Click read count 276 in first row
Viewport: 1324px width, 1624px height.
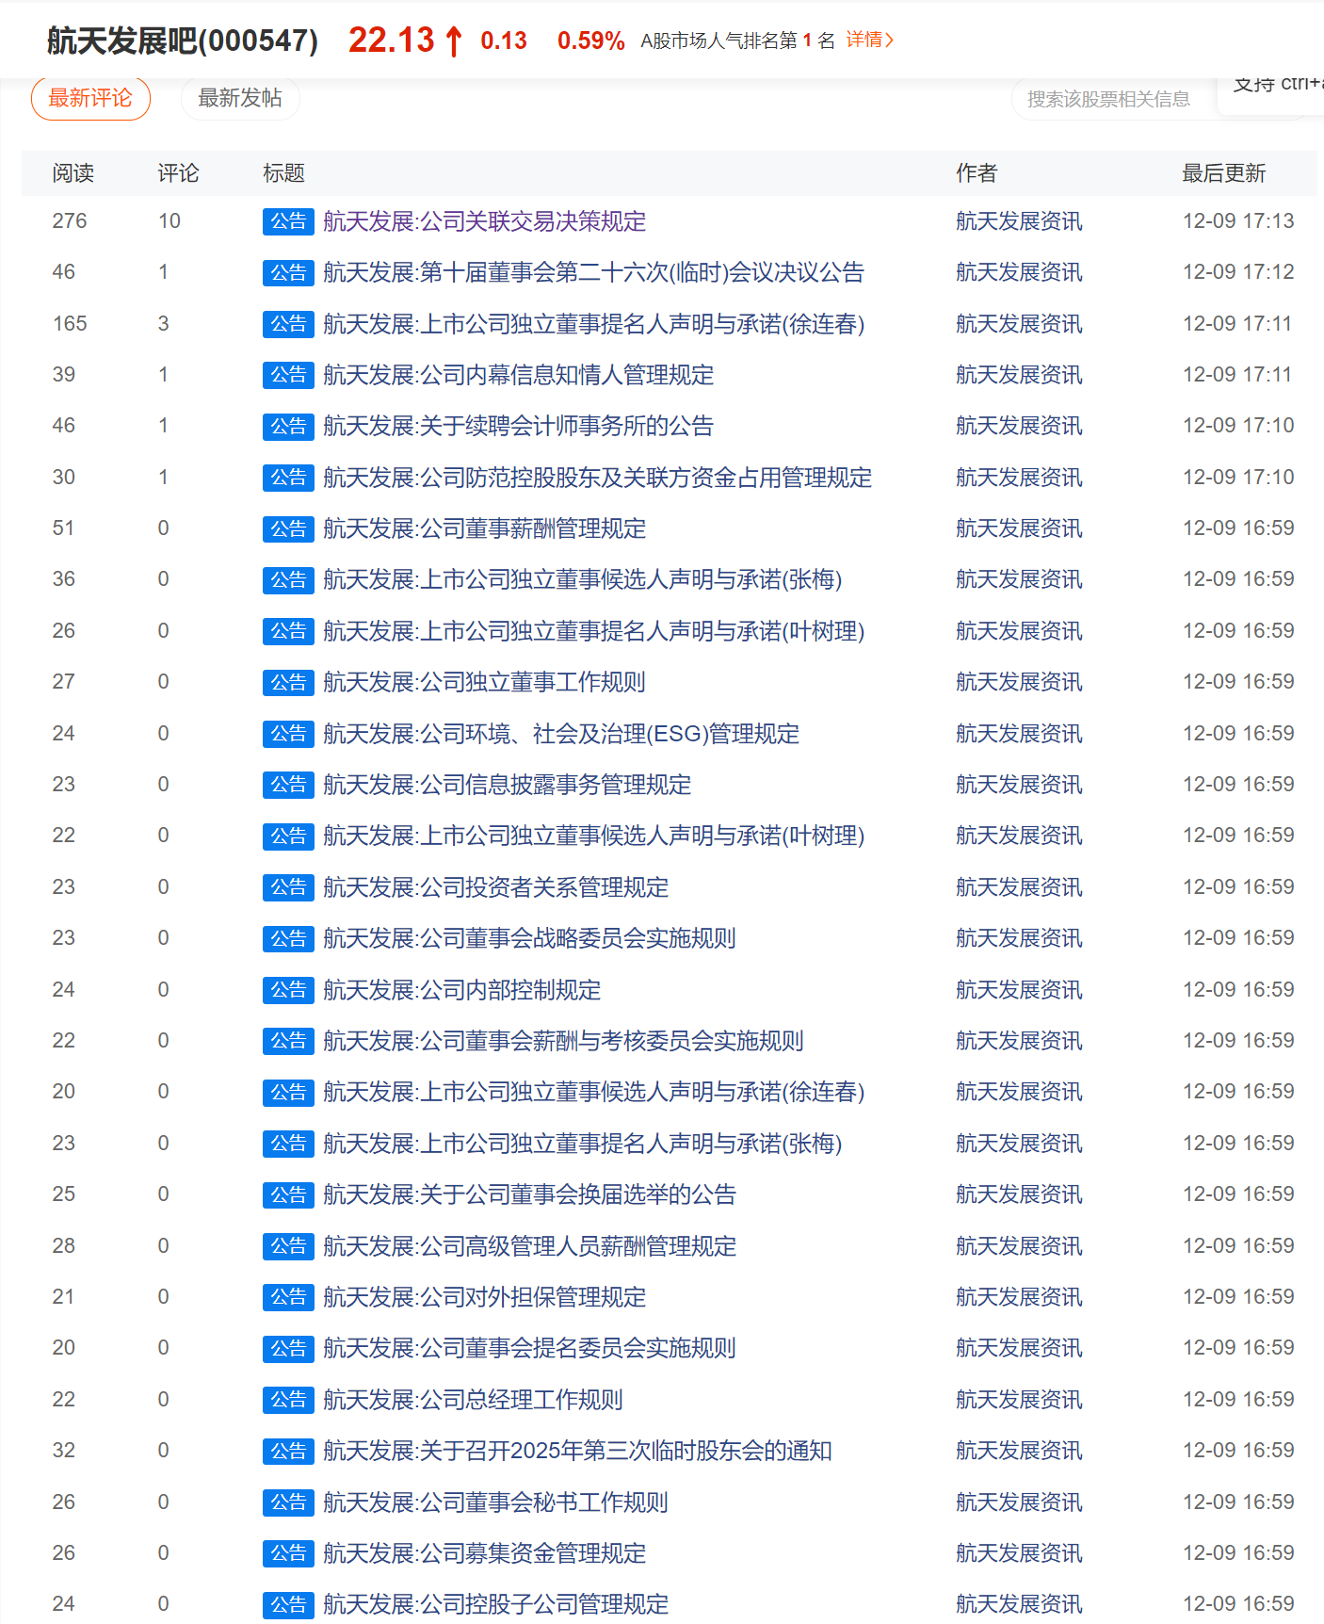[70, 221]
